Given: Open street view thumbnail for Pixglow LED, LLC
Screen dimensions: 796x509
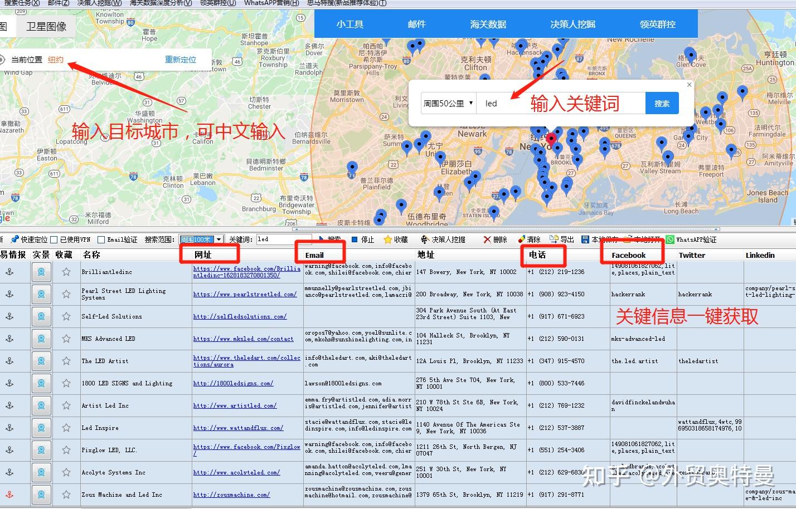Looking at the screenshot, I should click(41, 450).
